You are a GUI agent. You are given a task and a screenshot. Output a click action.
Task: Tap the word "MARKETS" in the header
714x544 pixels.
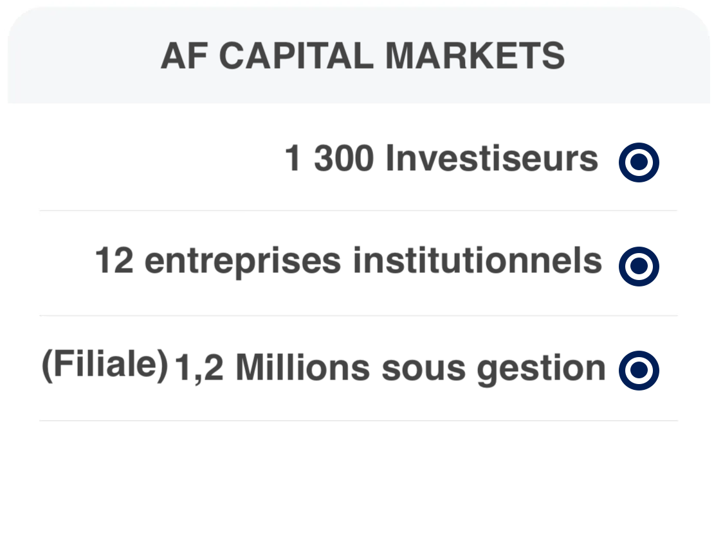pos(475,57)
